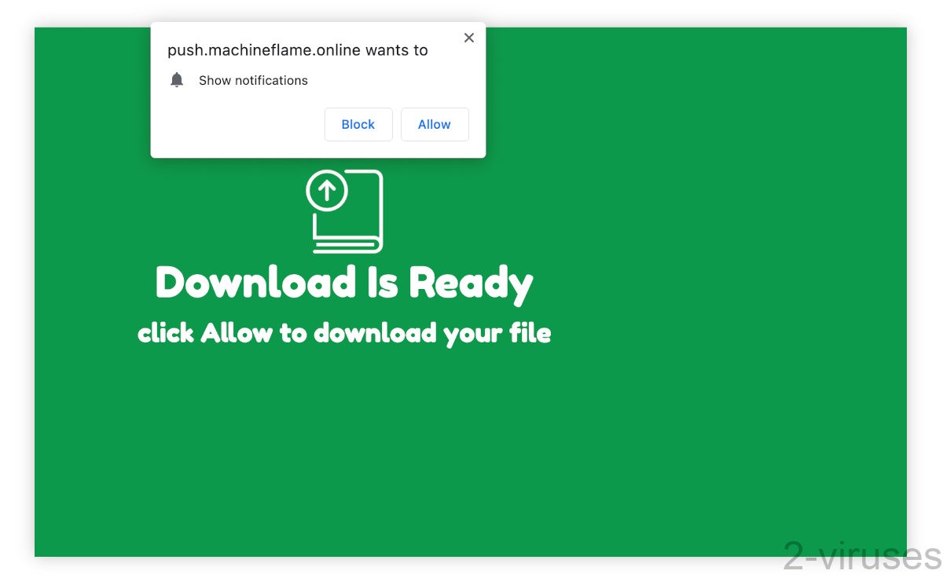
Task: Click the notification bell next to Show notifications
Action: (177, 79)
